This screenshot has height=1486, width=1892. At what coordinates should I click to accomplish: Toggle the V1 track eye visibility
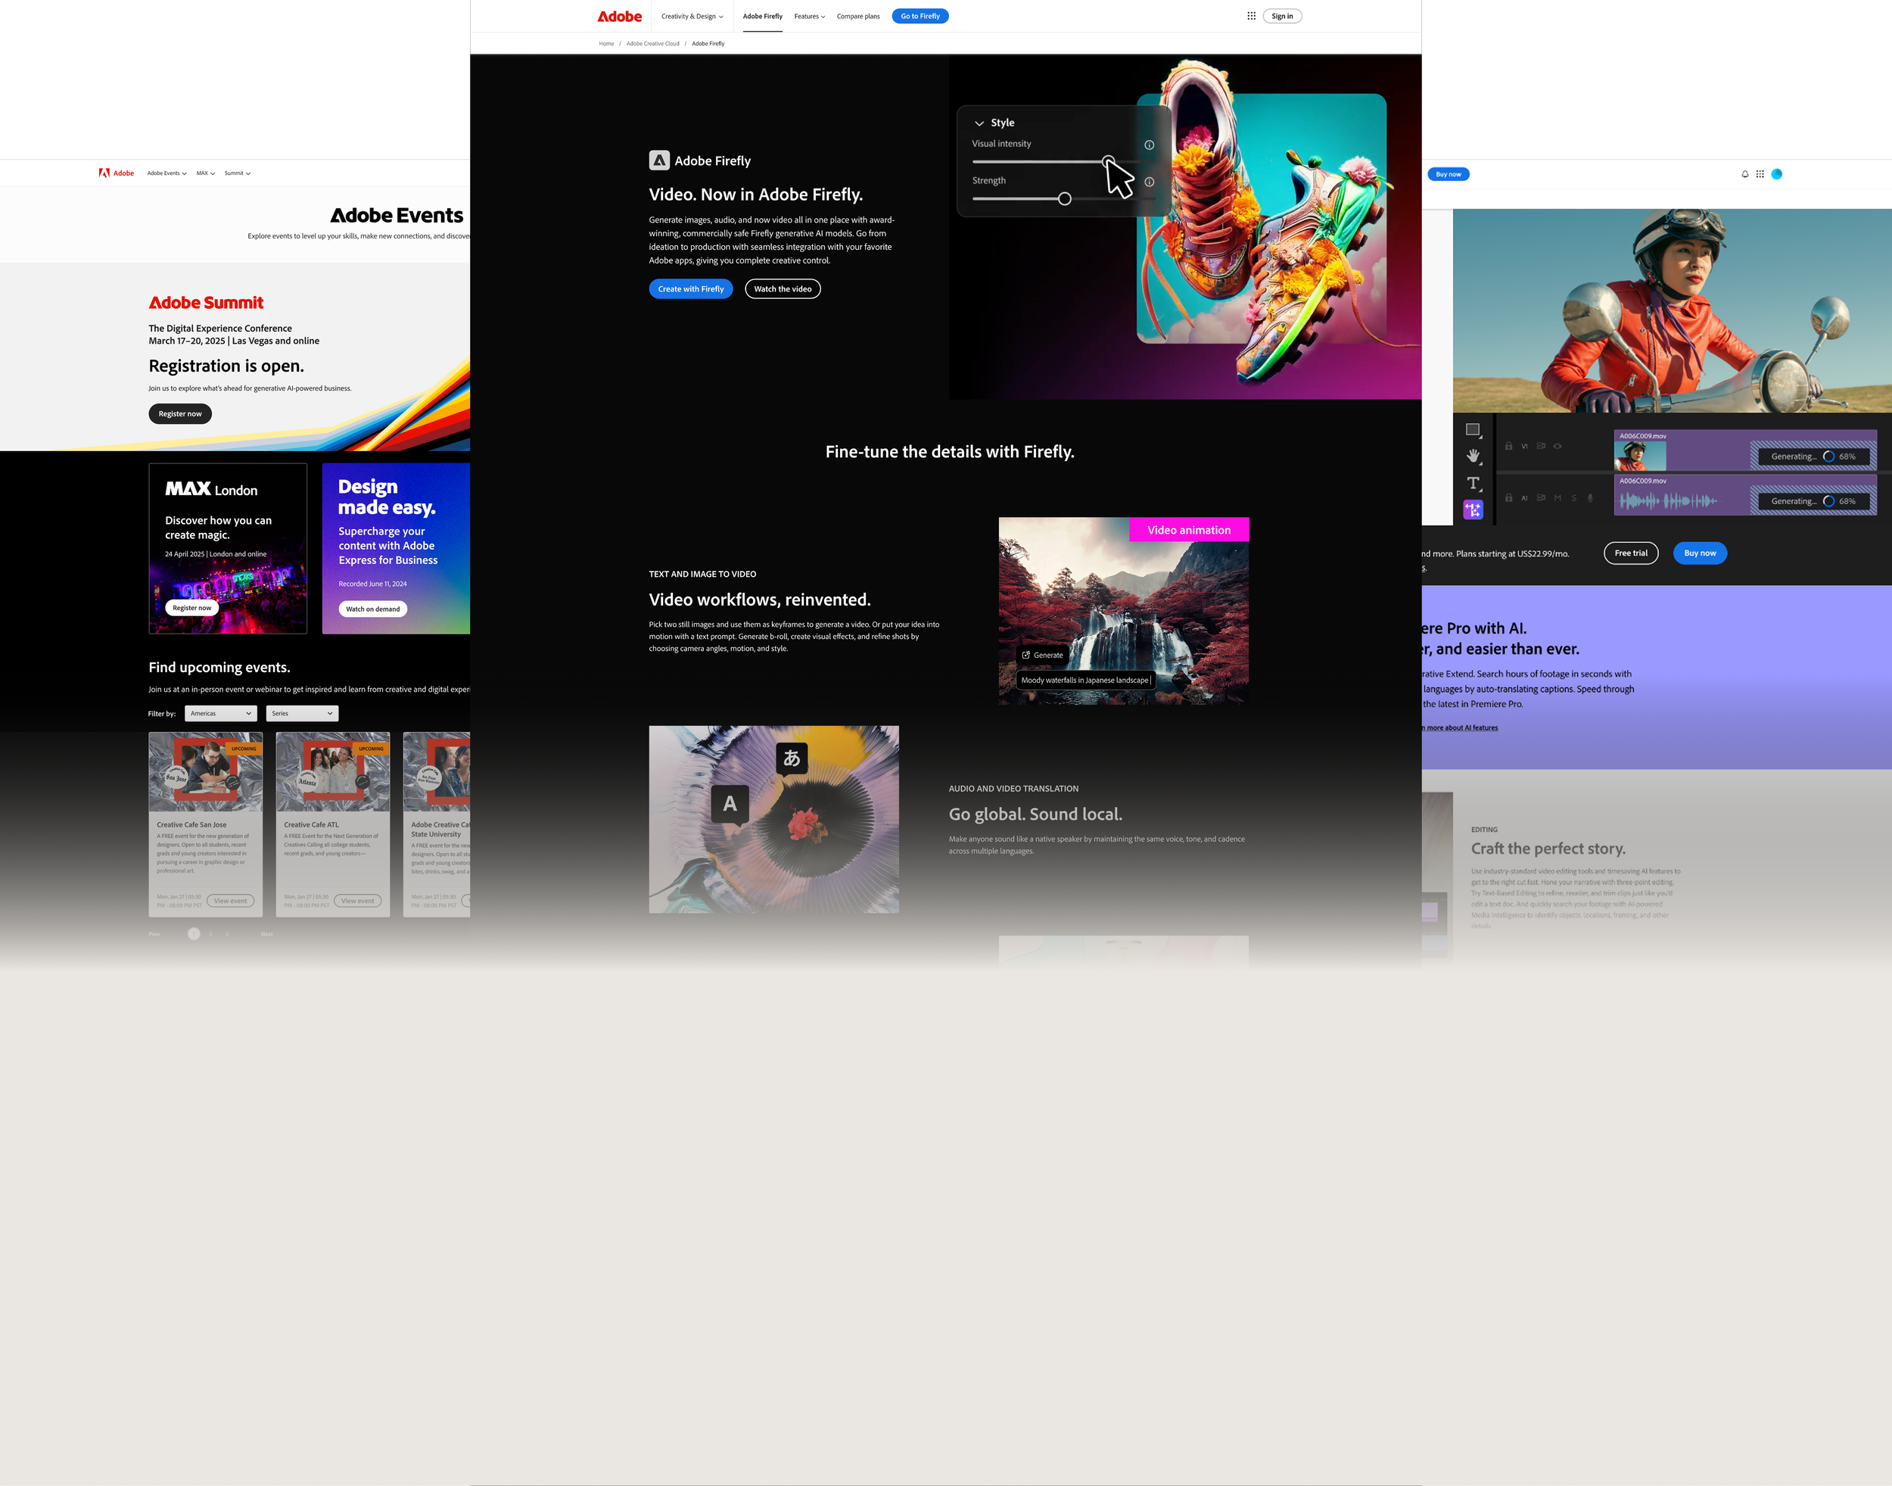[x=1557, y=447]
